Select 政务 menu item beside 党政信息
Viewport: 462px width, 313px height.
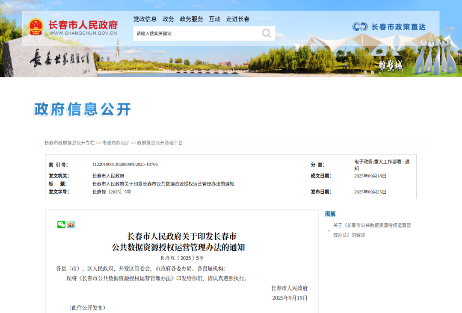click(168, 19)
